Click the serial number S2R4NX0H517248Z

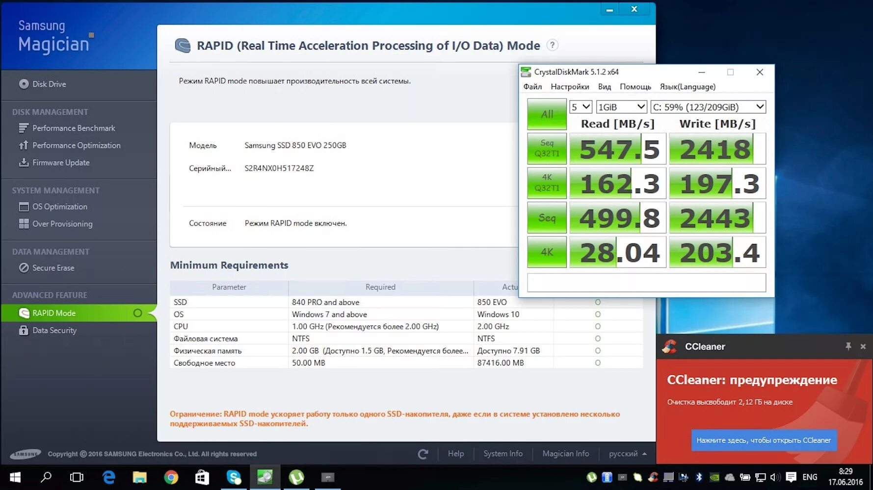click(x=279, y=168)
